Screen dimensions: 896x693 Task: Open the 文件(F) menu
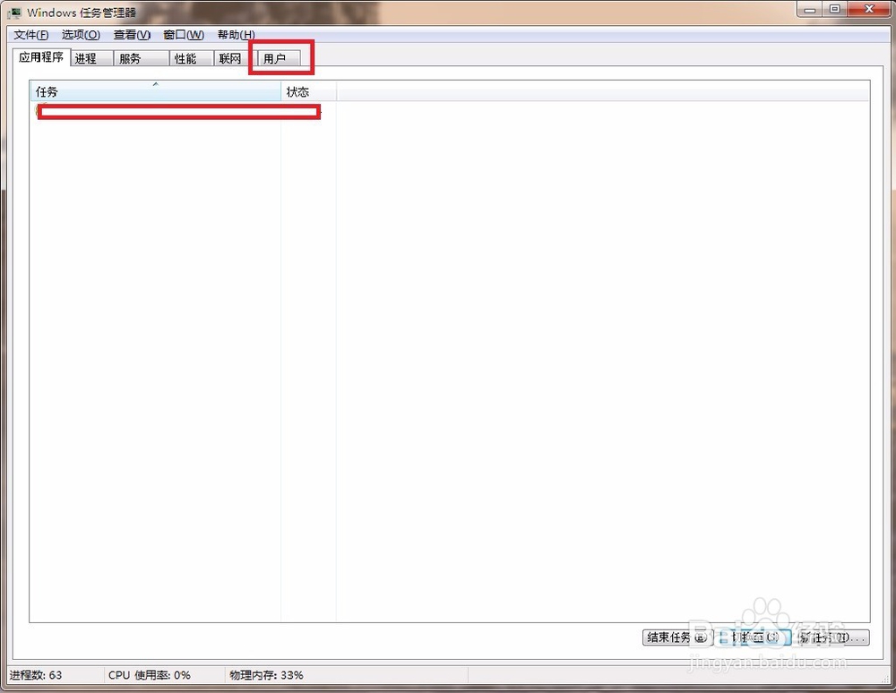30,34
